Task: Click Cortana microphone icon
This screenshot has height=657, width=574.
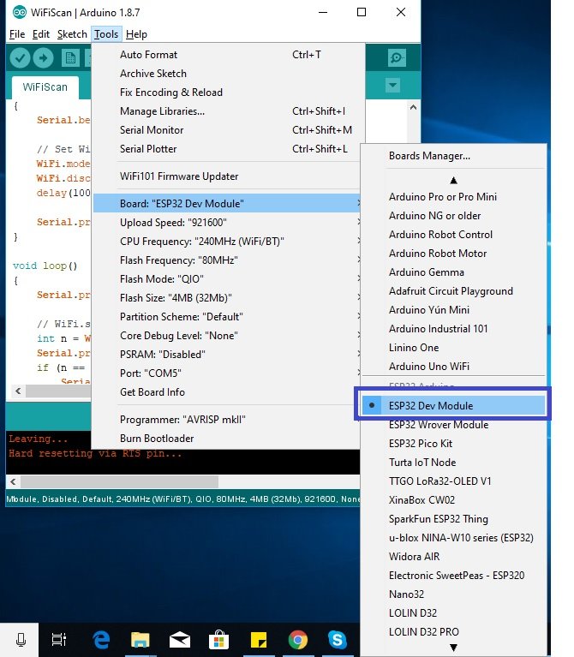Action: click(21, 640)
